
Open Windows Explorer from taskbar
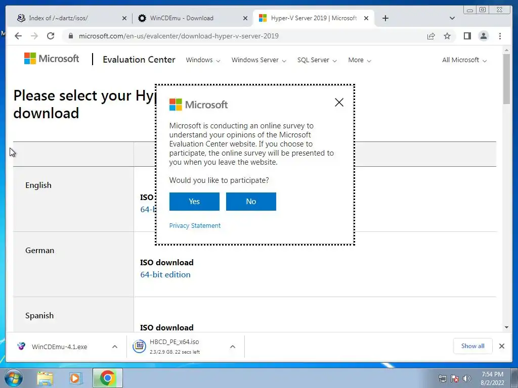click(x=45, y=378)
